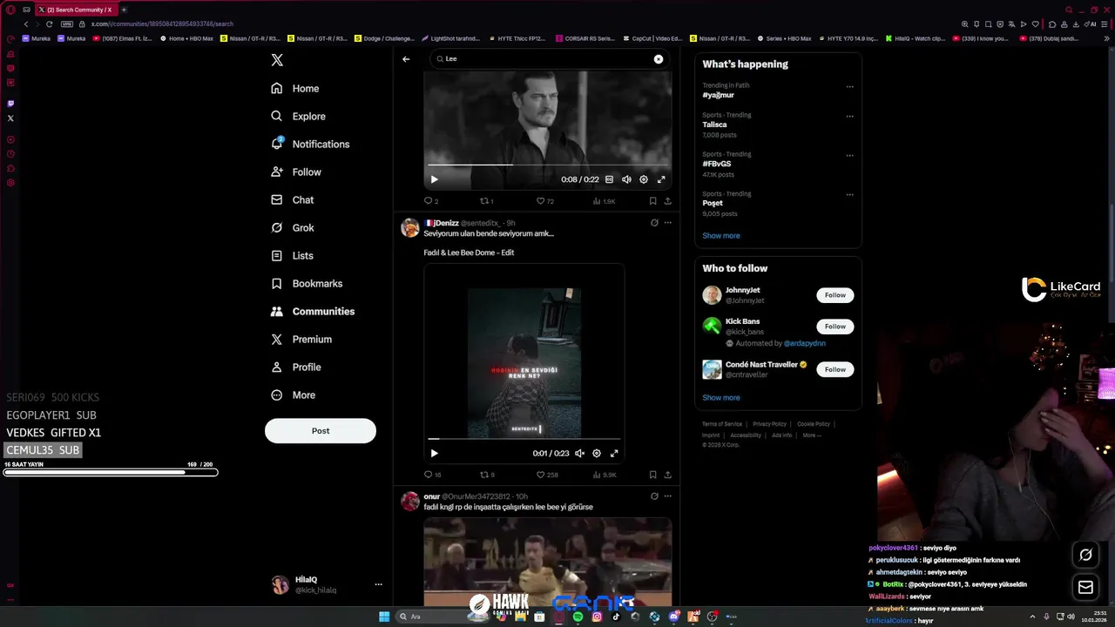Open HilalQ account menu dots
Image resolution: width=1115 pixels, height=627 pixels.
pyautogui.click(x=378, y=585)
